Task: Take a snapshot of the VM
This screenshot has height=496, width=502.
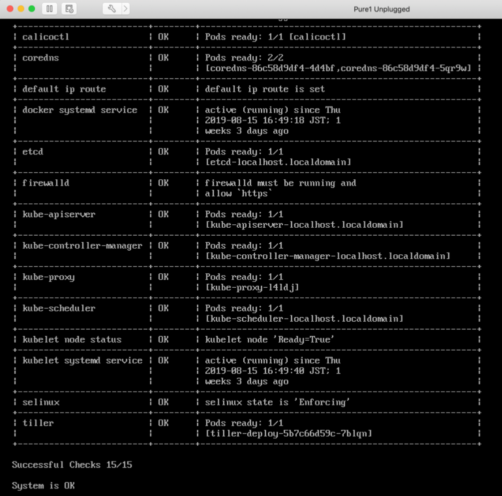Action: (x=69, y=8)
